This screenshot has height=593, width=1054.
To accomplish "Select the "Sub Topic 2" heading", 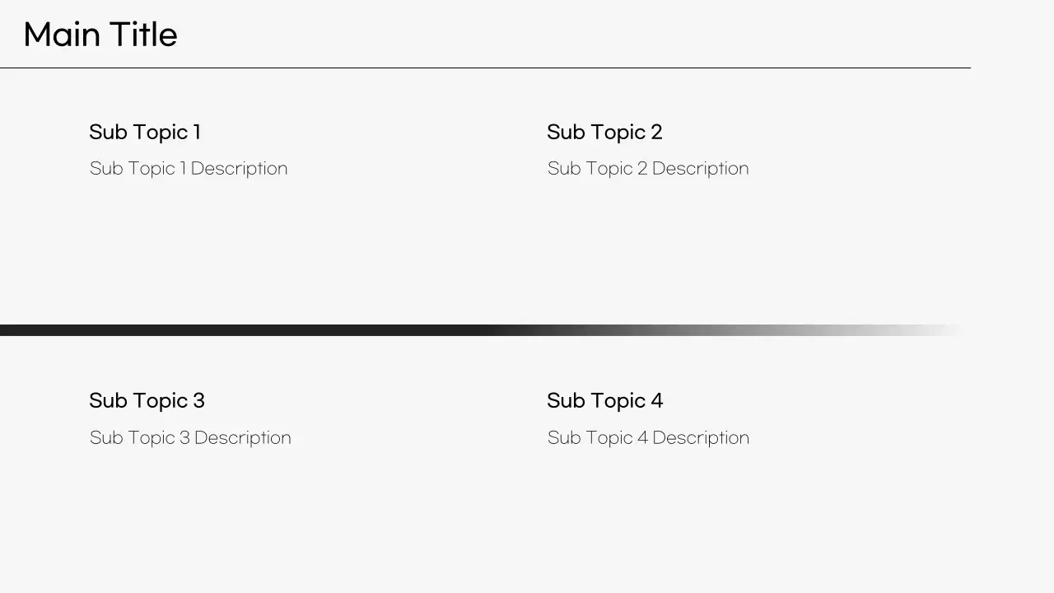I will point(604,133).
